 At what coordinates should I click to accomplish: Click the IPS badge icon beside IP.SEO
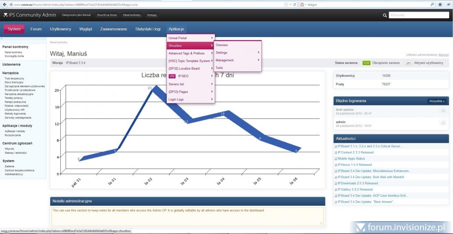coord(172,76)
